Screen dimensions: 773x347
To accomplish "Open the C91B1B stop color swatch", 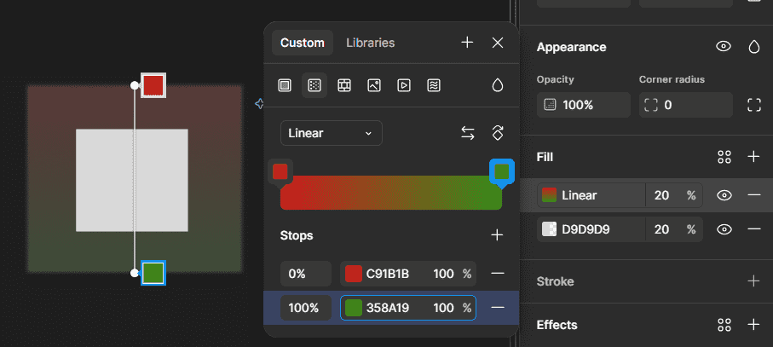I will click(x=354, y=274).
